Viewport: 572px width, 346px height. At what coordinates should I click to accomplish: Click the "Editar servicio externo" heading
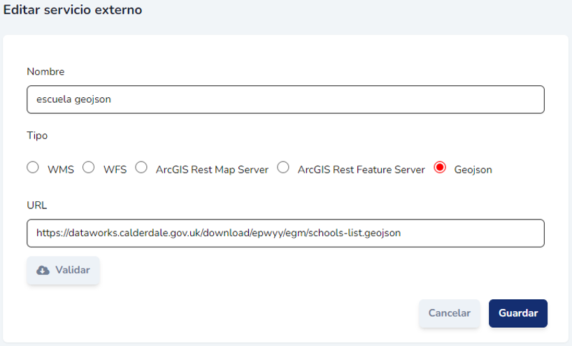[73, 10]
